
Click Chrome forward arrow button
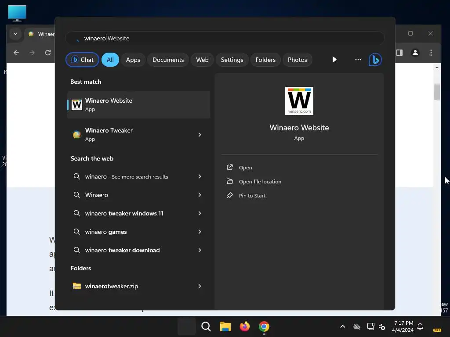(32, 53)
